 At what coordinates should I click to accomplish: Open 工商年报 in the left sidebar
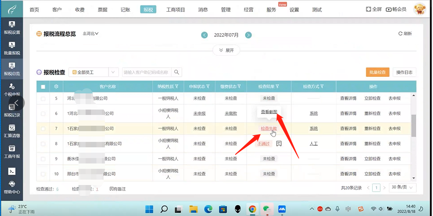coord(12,151)
